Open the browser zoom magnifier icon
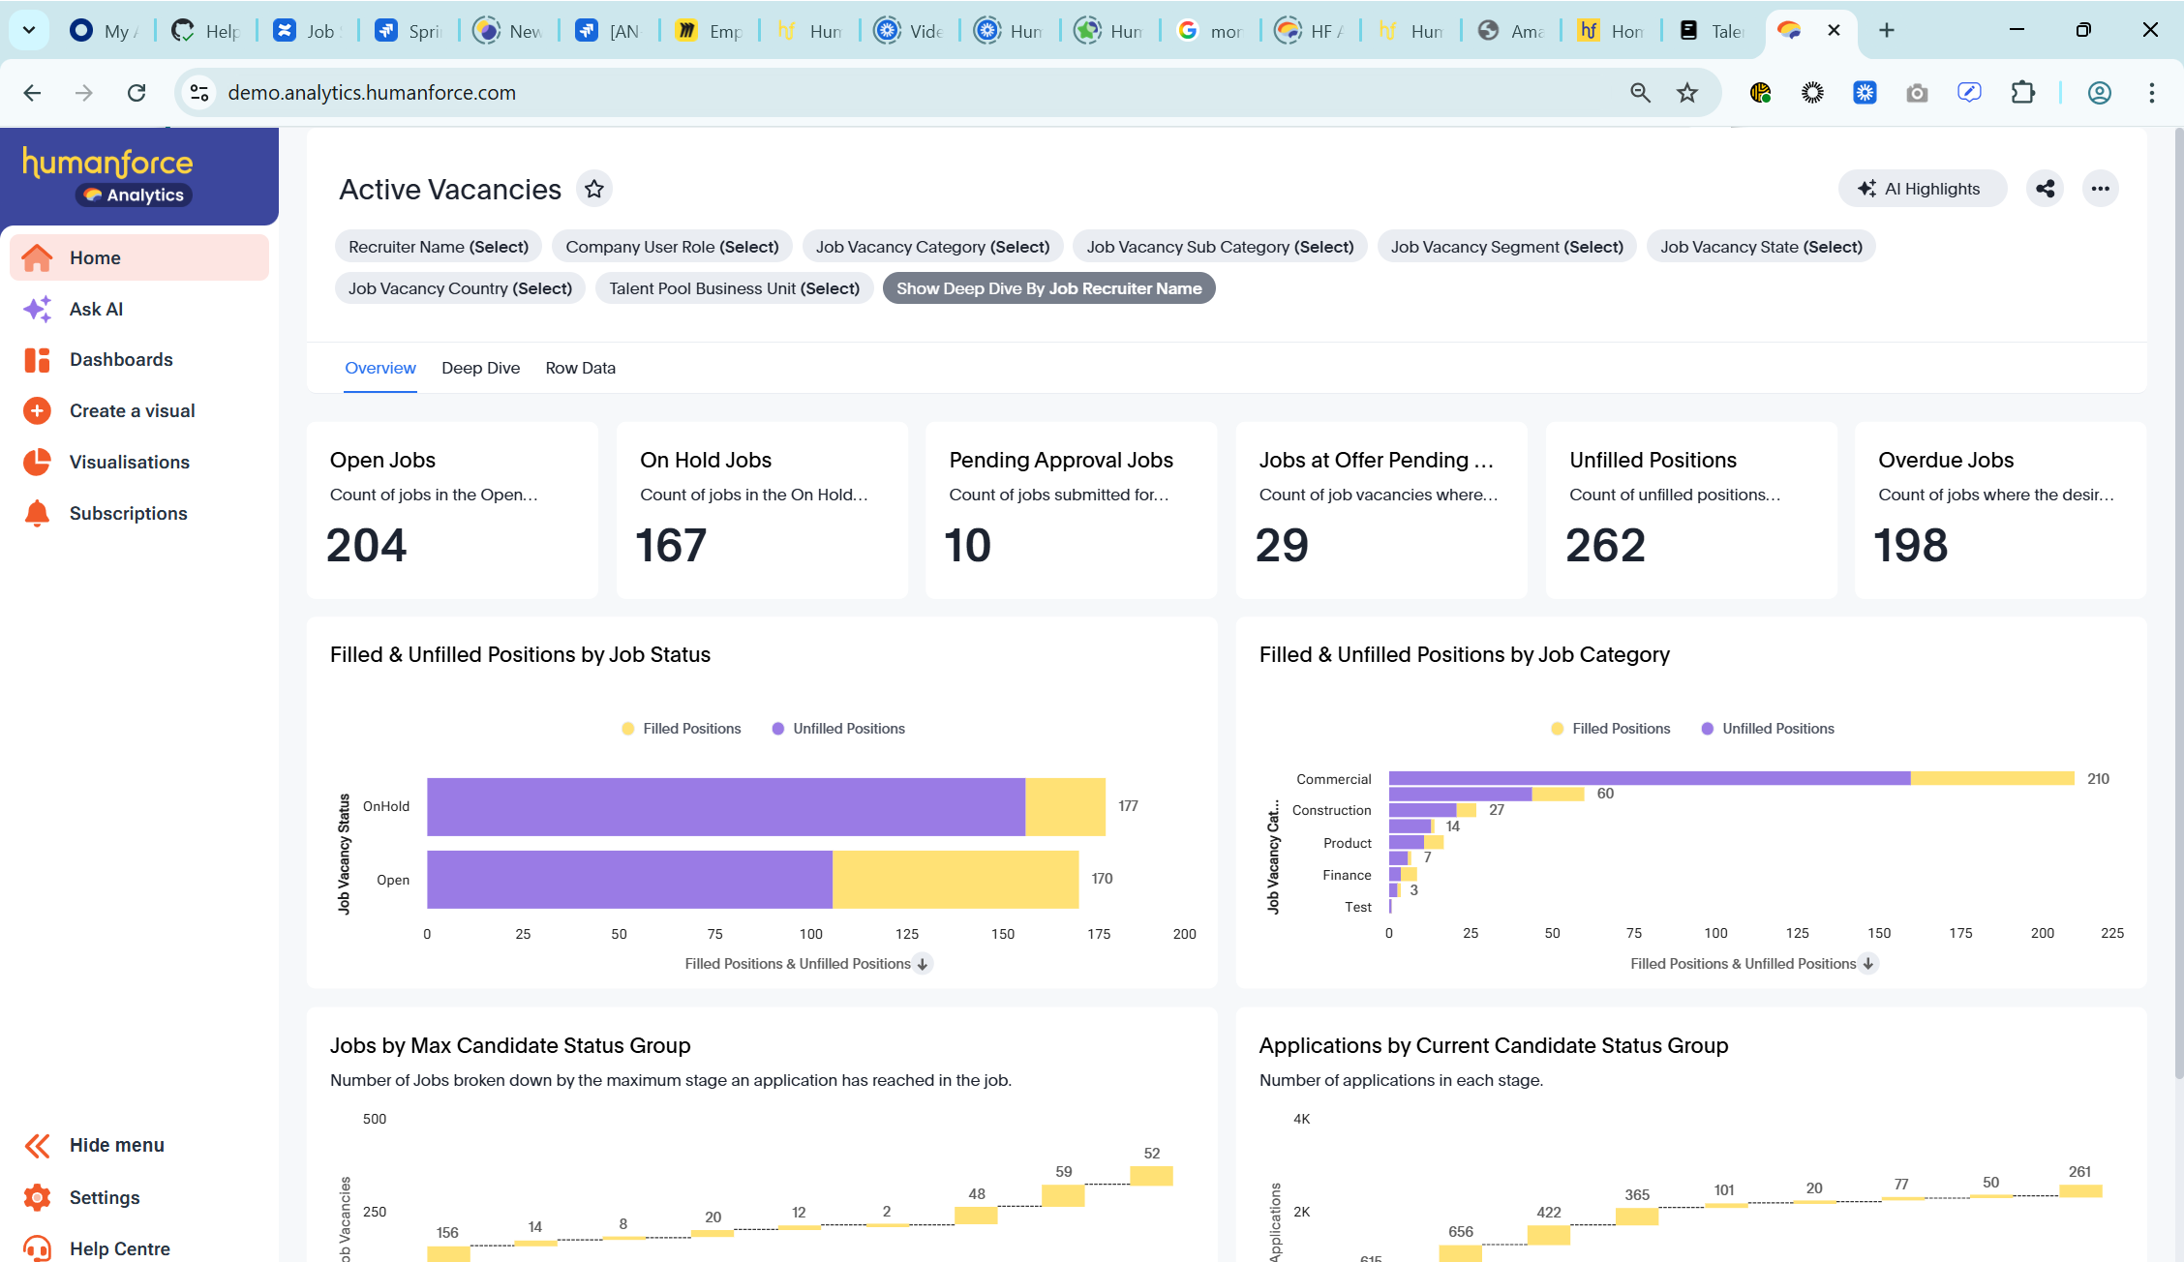This screenshot has width=2184, height=1262. click(x=1640, y=93)
